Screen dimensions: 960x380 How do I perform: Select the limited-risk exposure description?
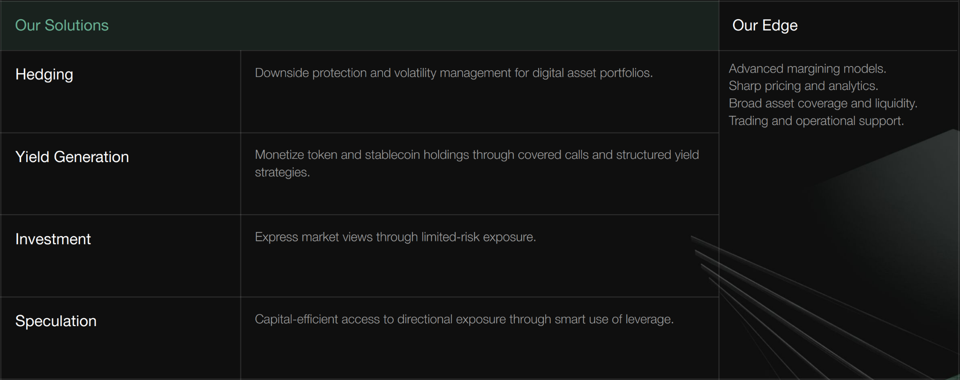[395, 237]
